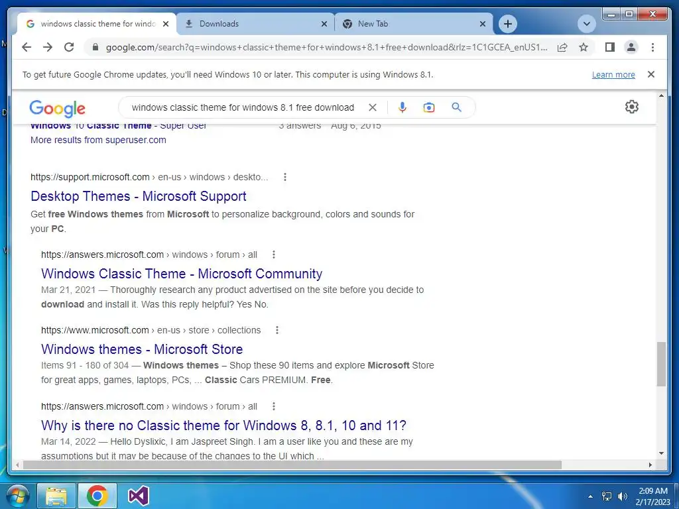679x509 pixels.
Task: Go forward with the forward arrow
Action: coord(48,47)
